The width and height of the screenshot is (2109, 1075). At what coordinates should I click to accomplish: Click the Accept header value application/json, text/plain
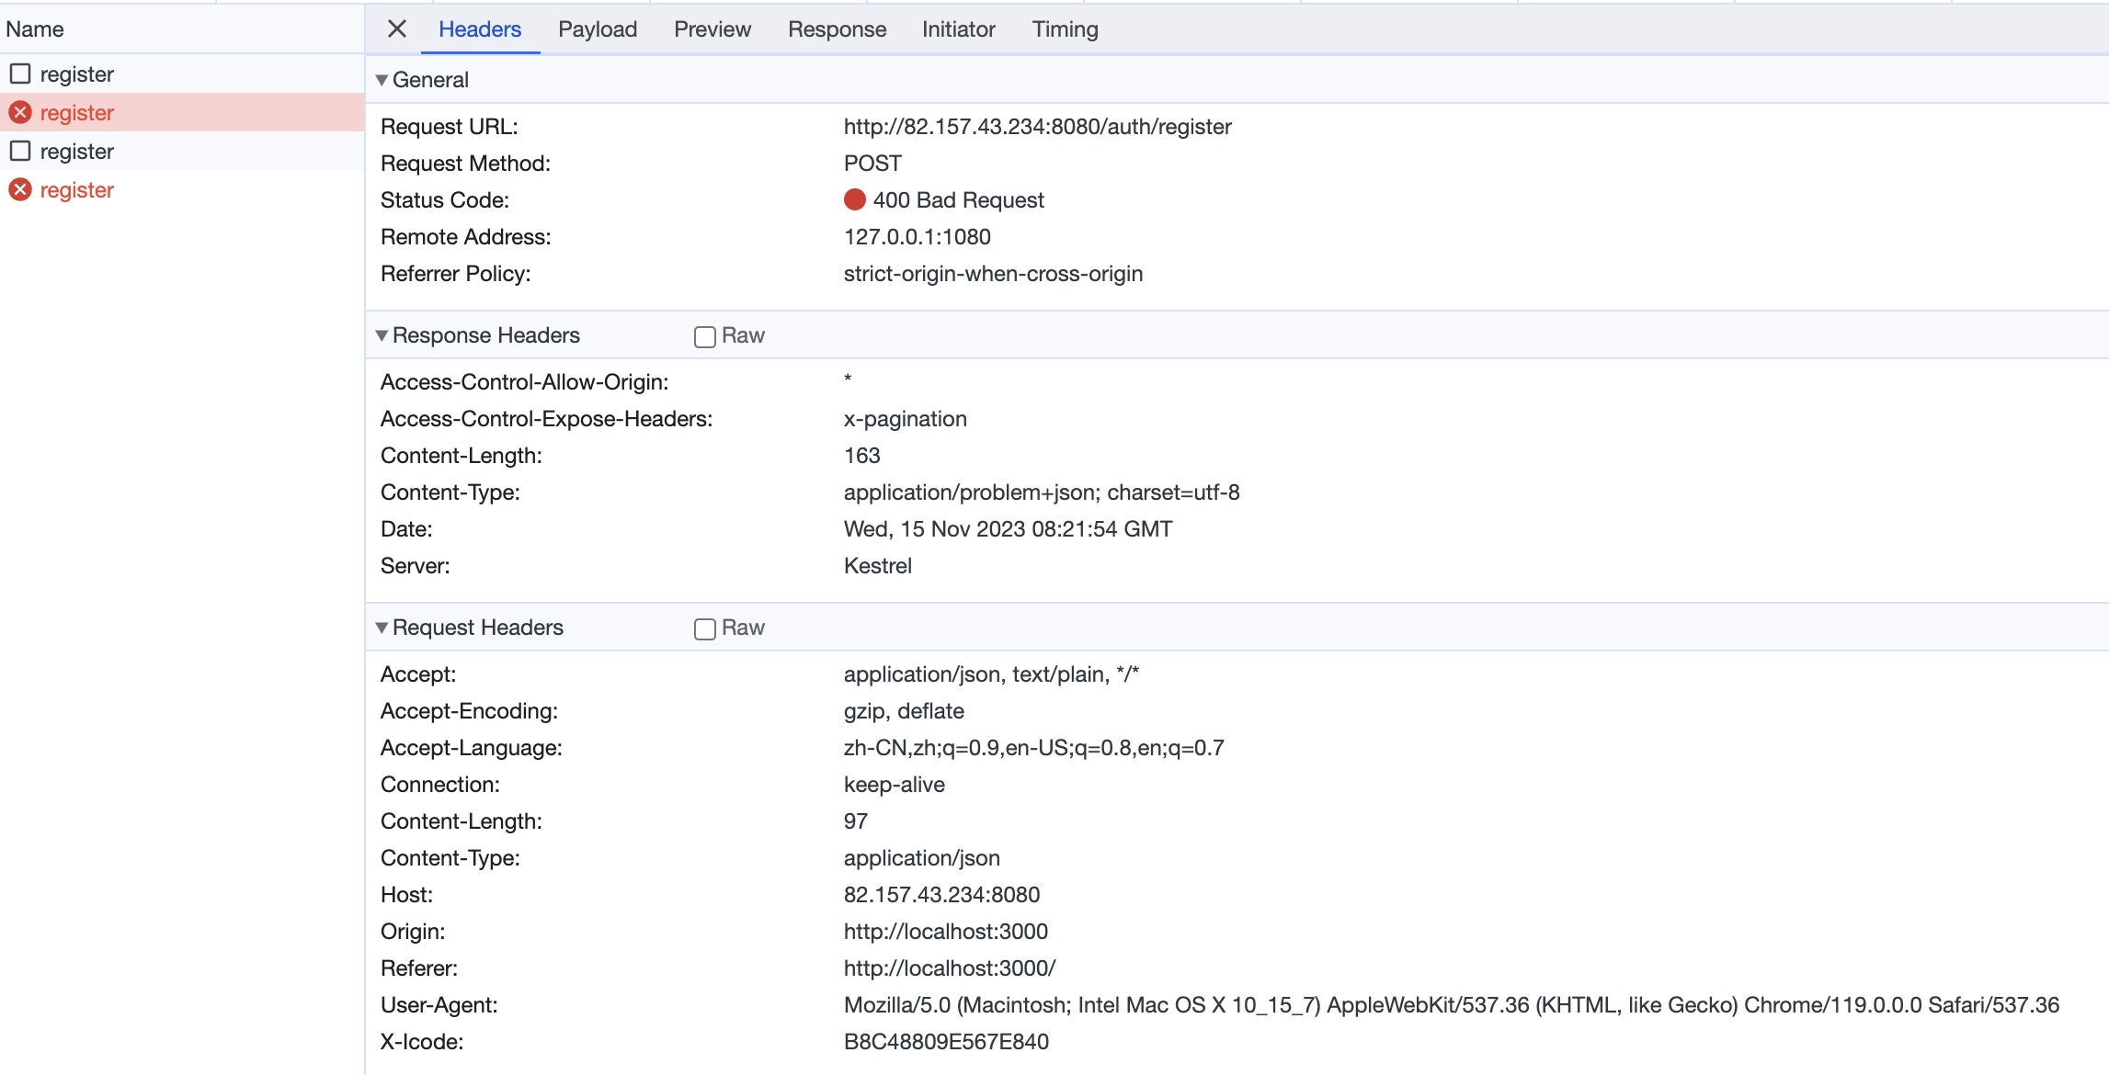click(991, 674)
